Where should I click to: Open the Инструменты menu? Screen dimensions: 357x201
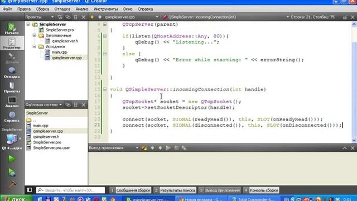tap(105, 9)
